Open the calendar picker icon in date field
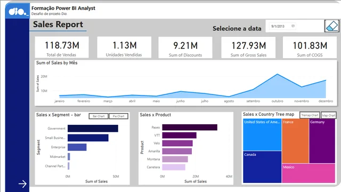 click(x=293, y=26)
